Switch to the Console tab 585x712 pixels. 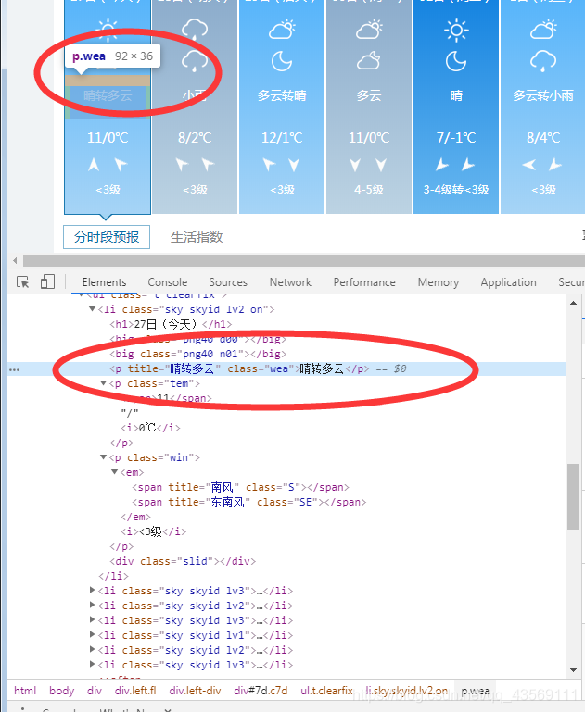167,282
